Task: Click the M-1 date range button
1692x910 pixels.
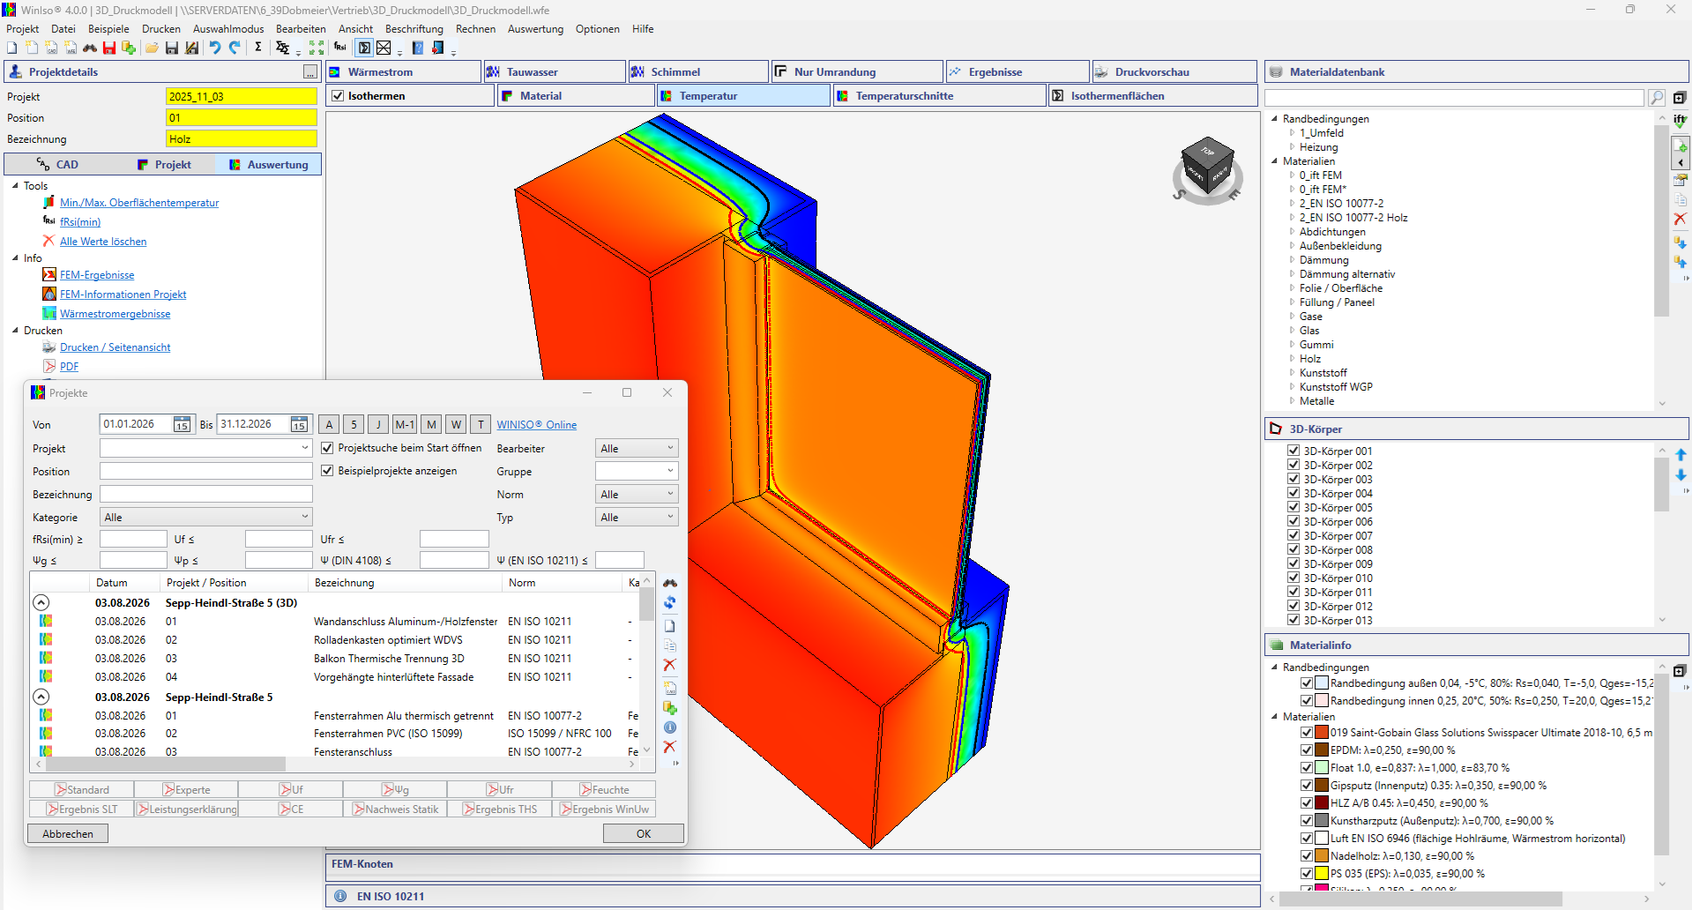Action: click(405, 424)
